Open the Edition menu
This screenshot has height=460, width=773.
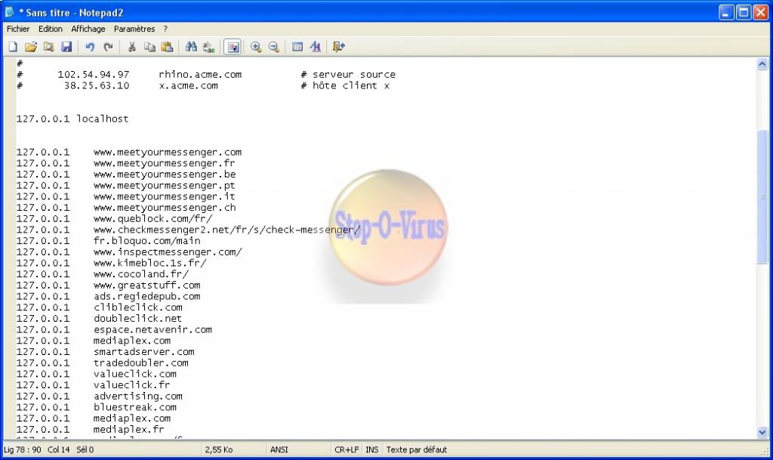(51, 29)
